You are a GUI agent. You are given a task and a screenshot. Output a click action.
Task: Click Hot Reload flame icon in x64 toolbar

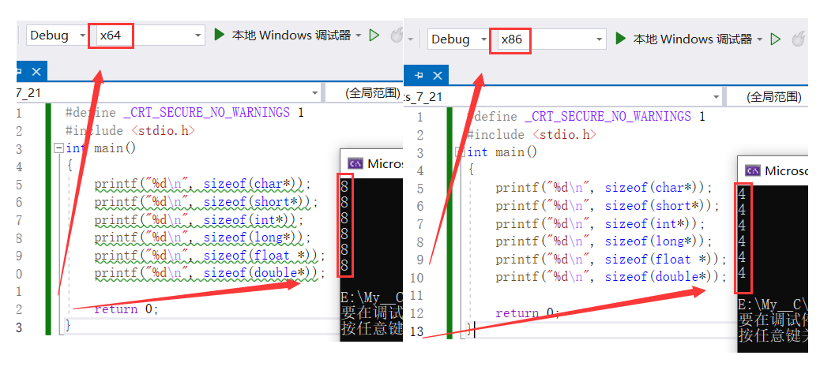(397, 36)
